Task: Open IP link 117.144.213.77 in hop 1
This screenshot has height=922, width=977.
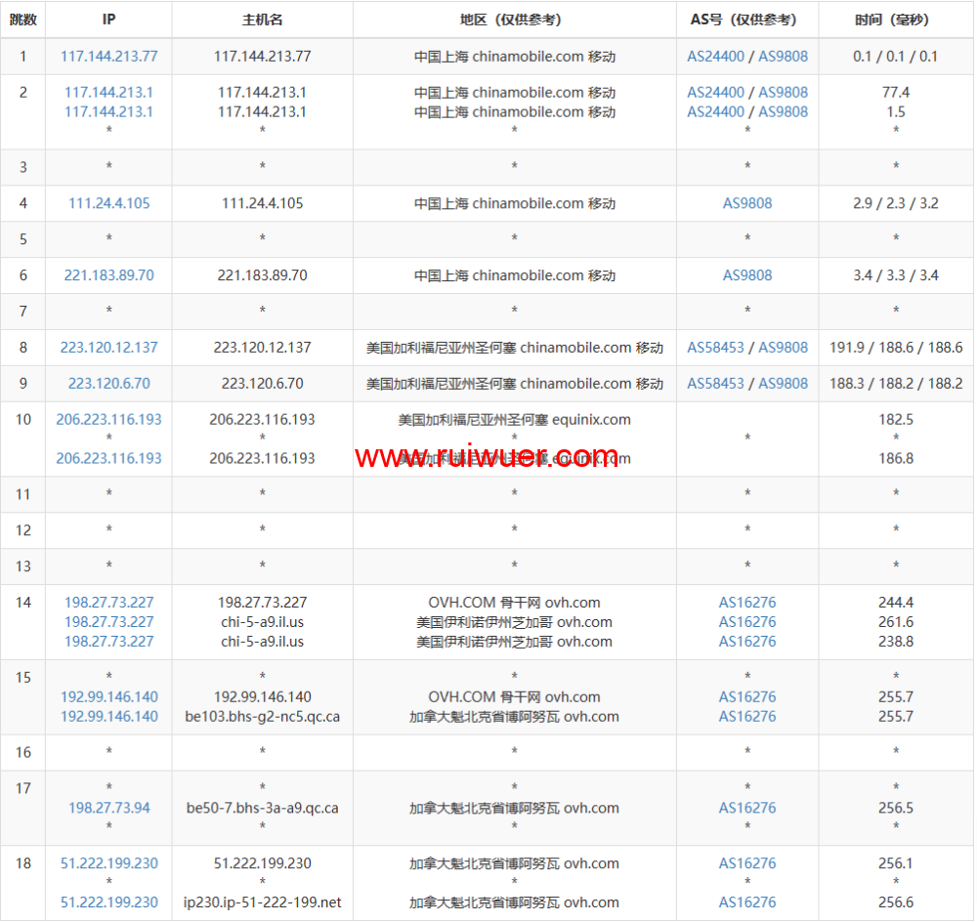Action: point(108,57)
